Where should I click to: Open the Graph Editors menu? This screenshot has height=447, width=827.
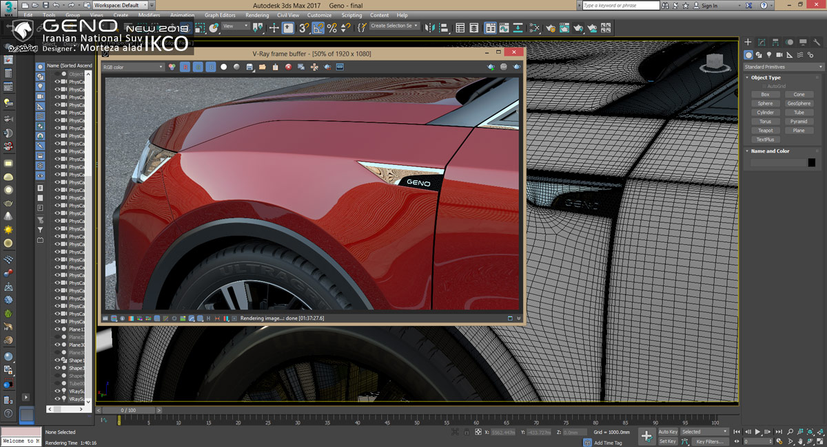(x=220, y=15)
